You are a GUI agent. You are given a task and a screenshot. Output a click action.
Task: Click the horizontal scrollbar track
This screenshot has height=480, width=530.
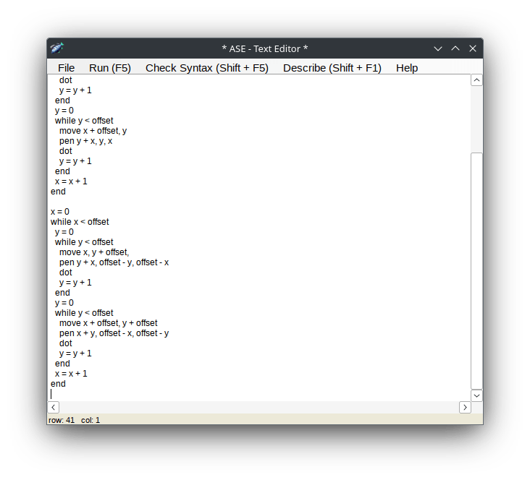coord(259,408)
